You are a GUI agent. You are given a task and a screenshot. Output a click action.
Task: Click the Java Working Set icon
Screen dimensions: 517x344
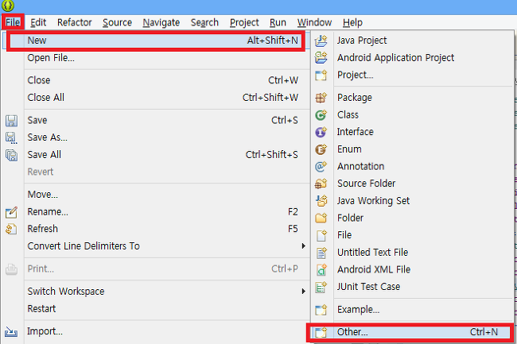[321, 200]
